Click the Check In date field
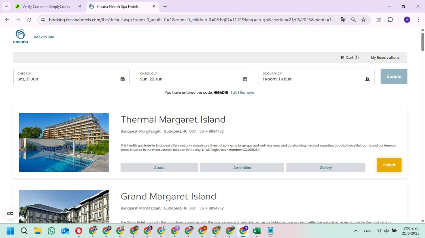The image size is (425, 238). 71,77
